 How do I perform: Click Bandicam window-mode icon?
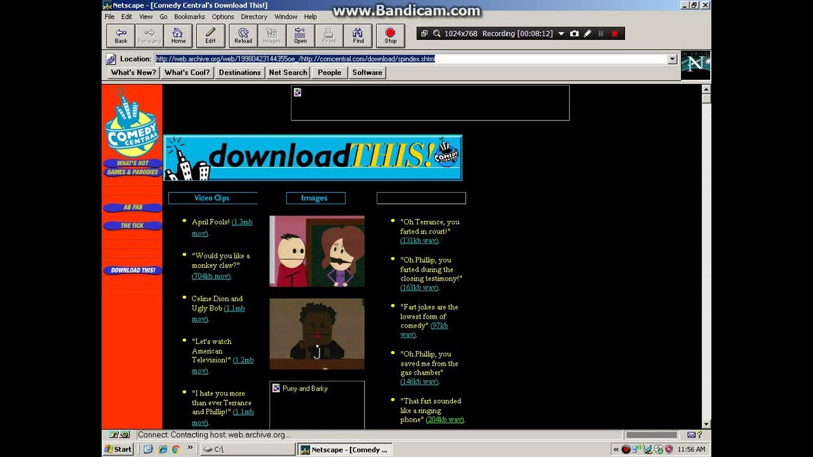[x=424, y=34]
